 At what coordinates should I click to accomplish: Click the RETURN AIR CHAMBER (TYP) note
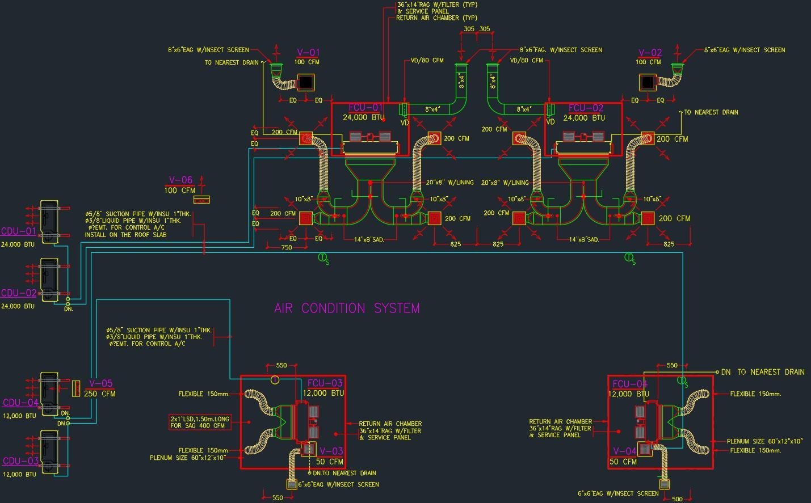(436, 18)
